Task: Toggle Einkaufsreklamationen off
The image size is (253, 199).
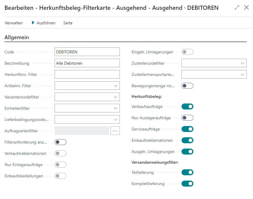Action: [x=187, y=140]
